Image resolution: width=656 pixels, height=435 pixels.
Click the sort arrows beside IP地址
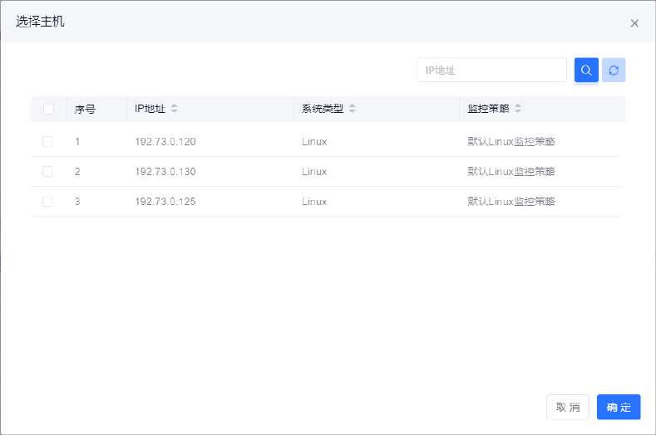(174, 109)
